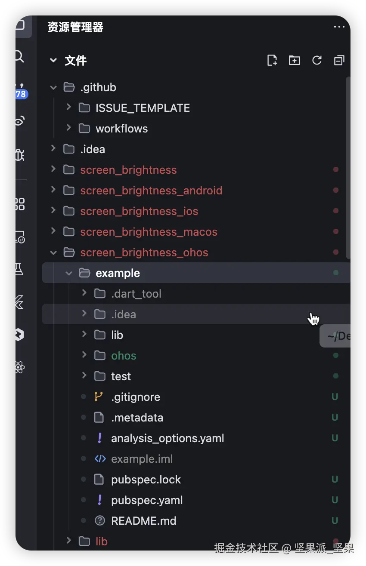Click the New File icon
This screenshot has height=566, width=366.
pyautogui.click(x=272, y=60)
